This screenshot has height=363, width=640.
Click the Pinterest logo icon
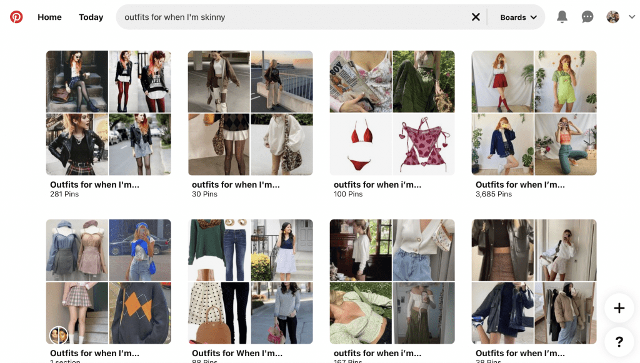click(x=16, y=17)
